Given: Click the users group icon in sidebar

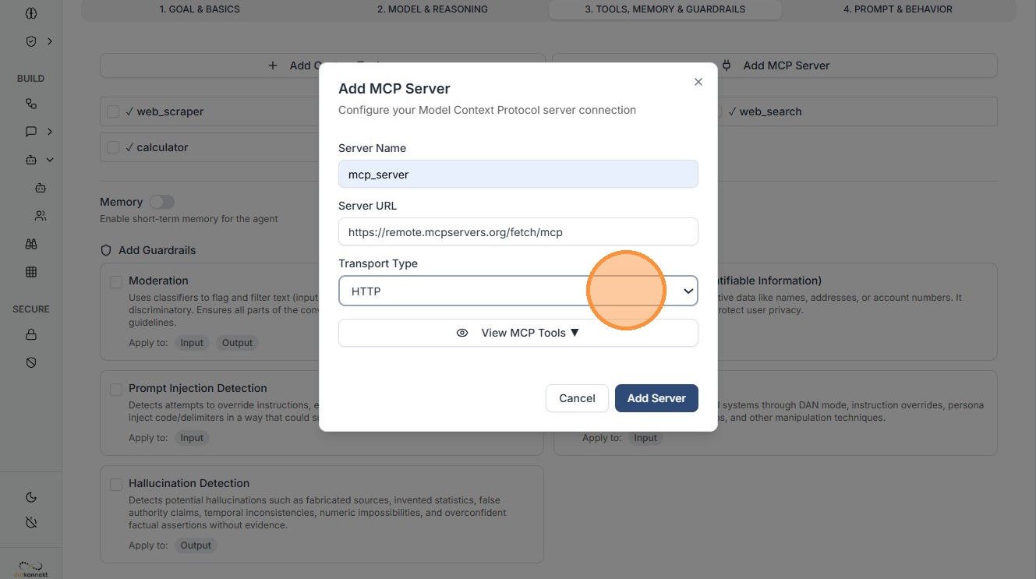Looking at the screenshot, I should click(41, 216).
